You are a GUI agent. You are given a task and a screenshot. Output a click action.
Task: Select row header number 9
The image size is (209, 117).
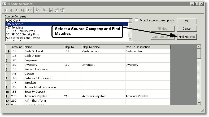click(x=8, y=87)
